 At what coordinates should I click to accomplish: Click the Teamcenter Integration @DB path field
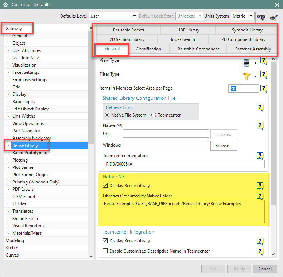(x=184, y=164)
